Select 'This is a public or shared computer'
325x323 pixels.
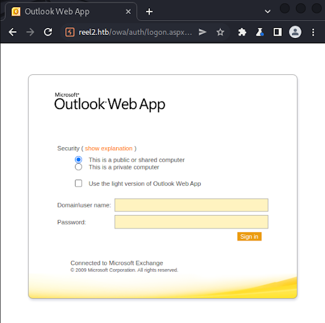(79, 159)
